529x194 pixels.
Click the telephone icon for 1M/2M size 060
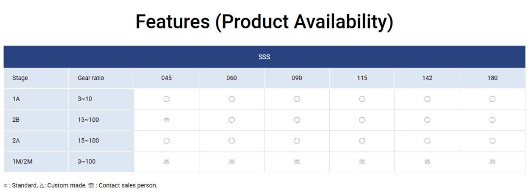tap(231, 161)
